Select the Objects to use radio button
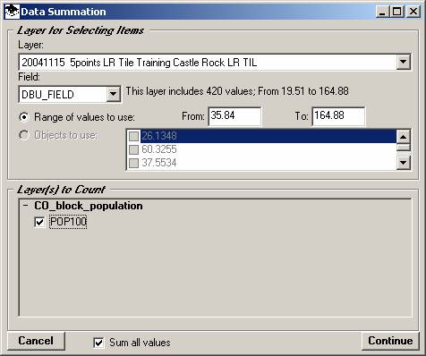426x356 pixels. coord(24,135)
